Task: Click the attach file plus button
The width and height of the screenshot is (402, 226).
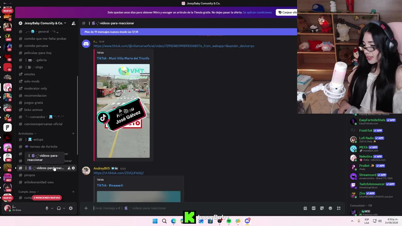Action: point(86,208)
